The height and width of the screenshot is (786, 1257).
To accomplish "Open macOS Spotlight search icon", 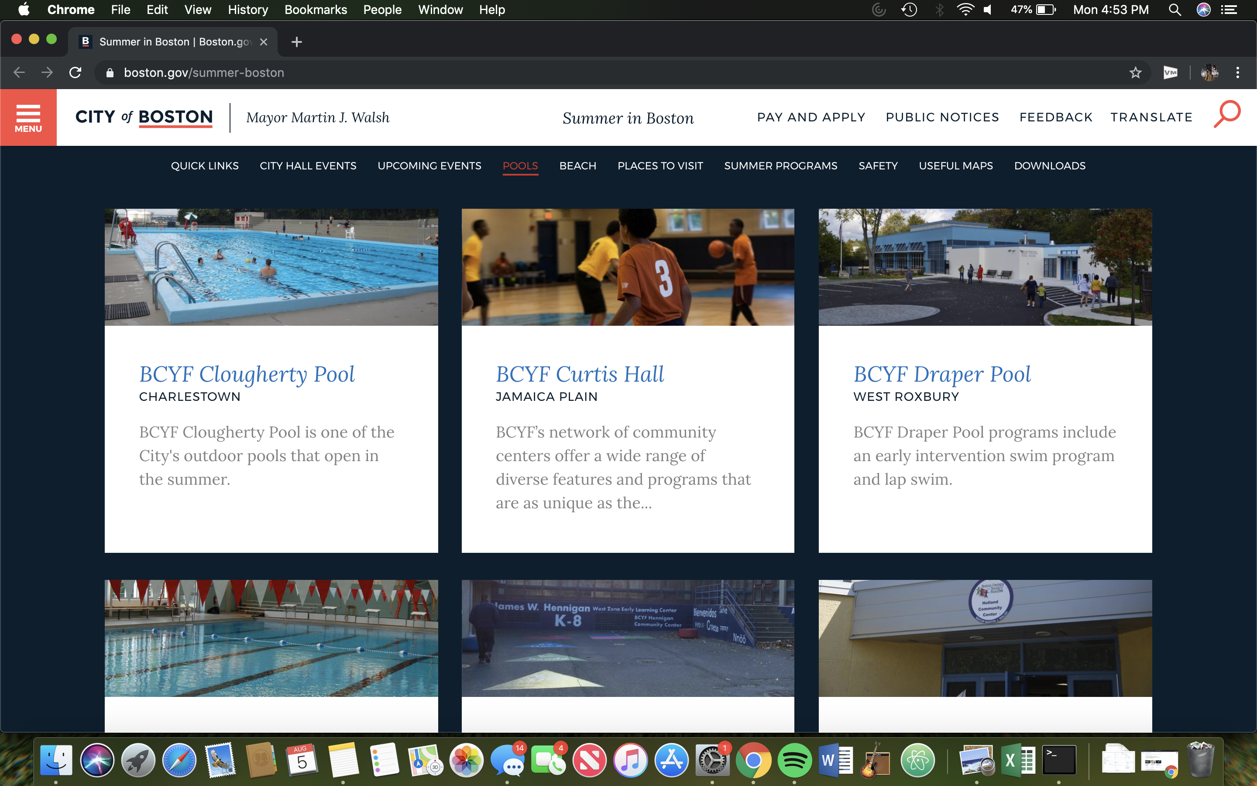I will (x=1175, y=10).
